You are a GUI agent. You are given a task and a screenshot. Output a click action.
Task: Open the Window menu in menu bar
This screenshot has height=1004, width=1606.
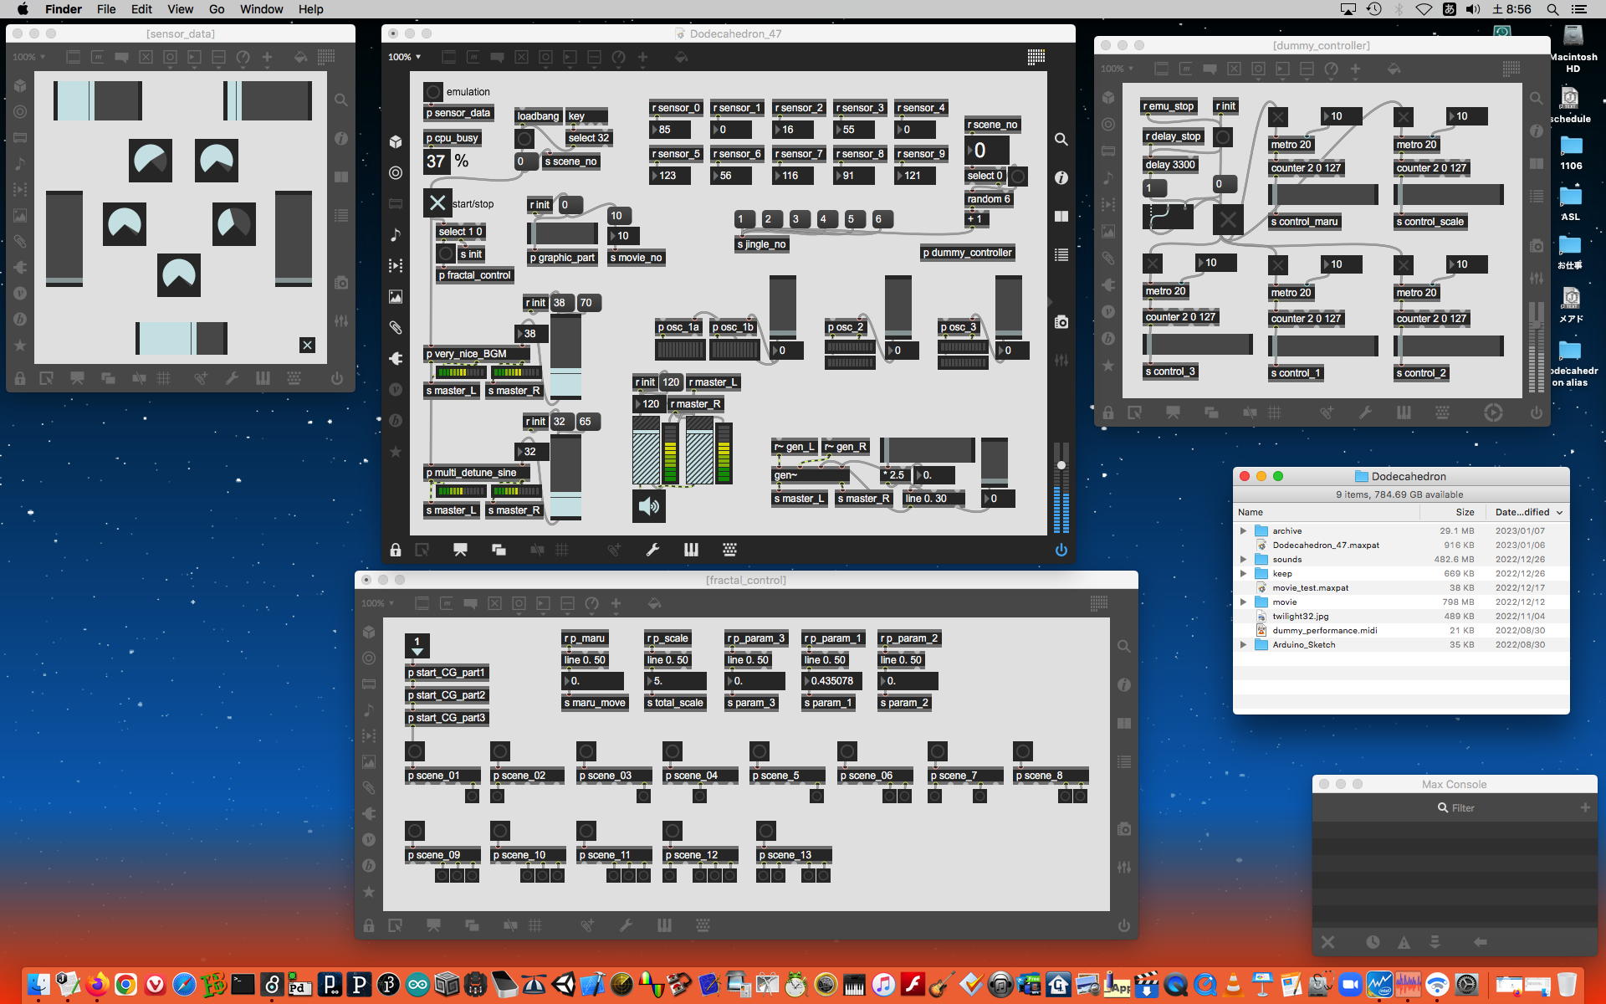(x=261, y=9)
